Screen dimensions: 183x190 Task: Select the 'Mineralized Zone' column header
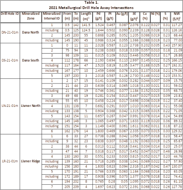tap(31, 16)
